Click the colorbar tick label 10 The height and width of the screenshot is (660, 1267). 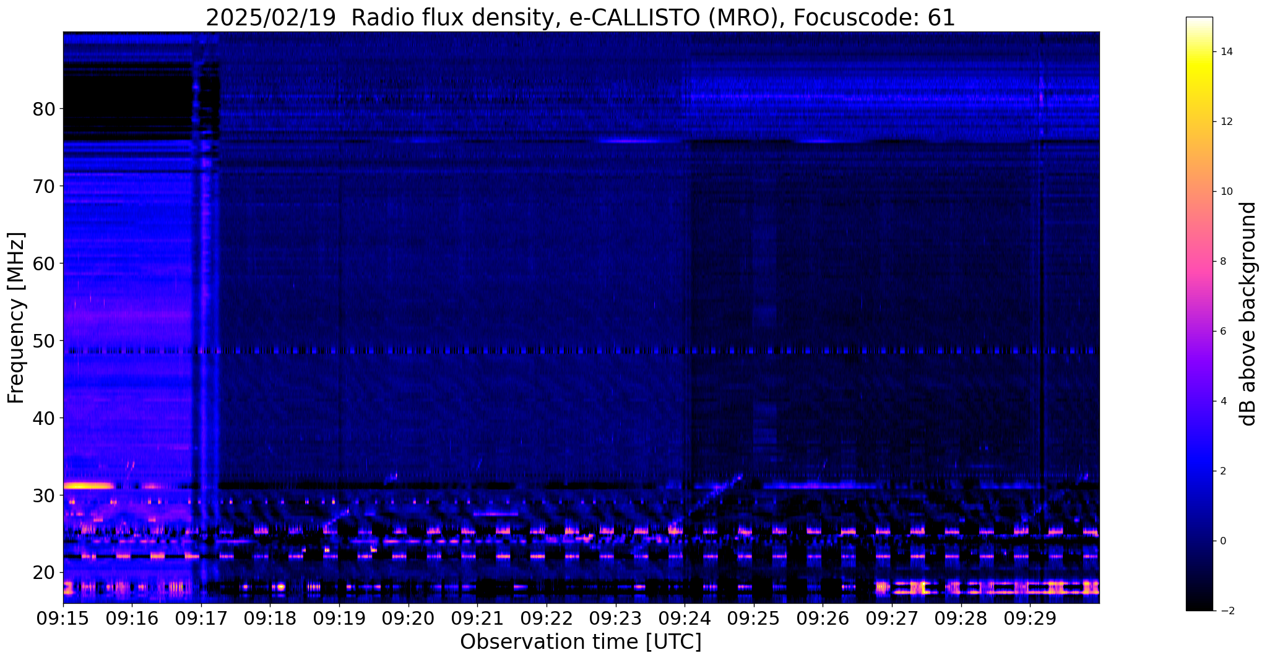1226,192
